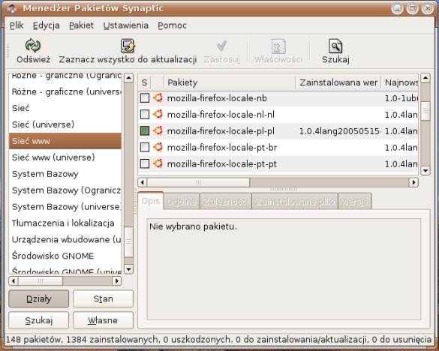
Task: Click package list scroll up arrow
Action: (x=425, y=78)
